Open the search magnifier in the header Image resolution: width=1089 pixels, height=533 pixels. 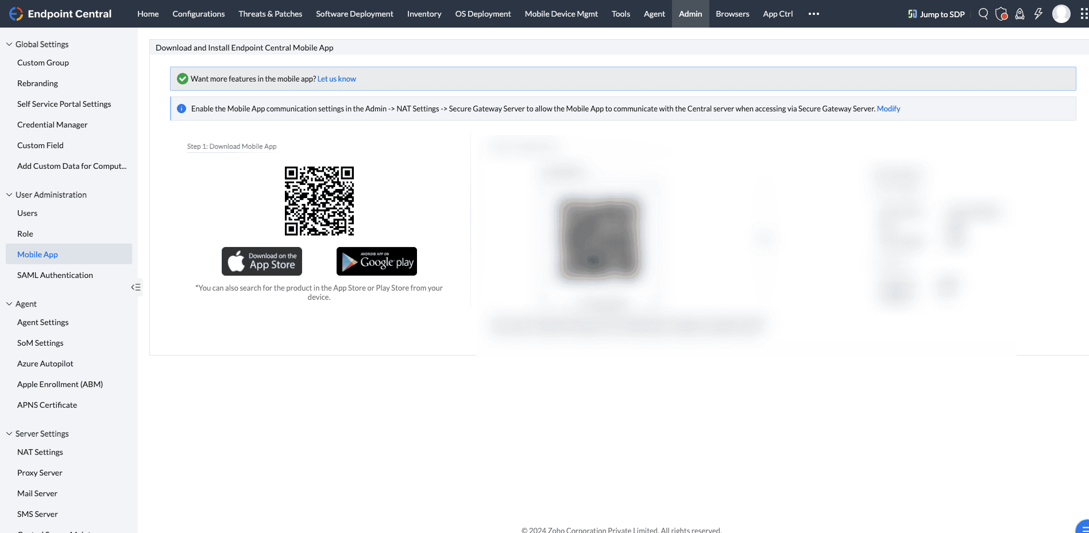983,14
